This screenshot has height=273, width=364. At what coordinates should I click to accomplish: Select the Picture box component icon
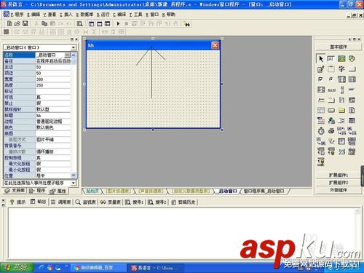(341, 59)
